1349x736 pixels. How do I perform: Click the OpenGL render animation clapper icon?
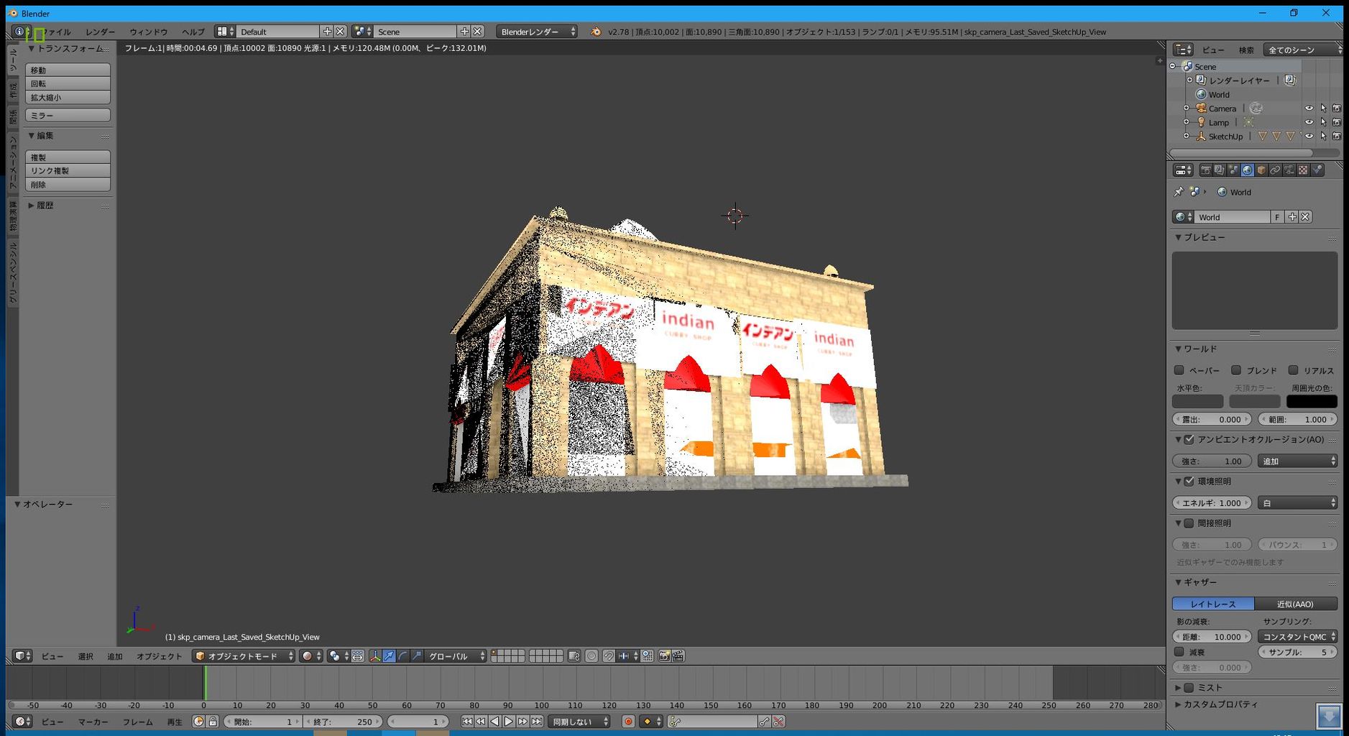[678, 656]
